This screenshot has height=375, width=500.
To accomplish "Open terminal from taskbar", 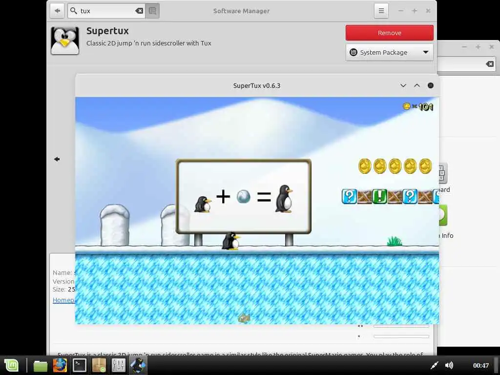I will pos(80,365).
